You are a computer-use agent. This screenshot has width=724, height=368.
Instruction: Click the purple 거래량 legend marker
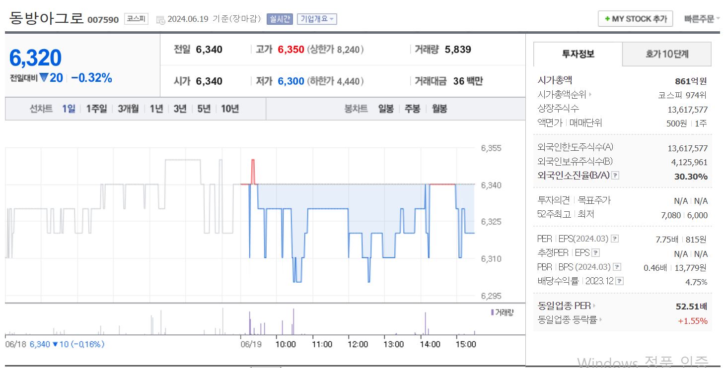[x=492, y=312]
